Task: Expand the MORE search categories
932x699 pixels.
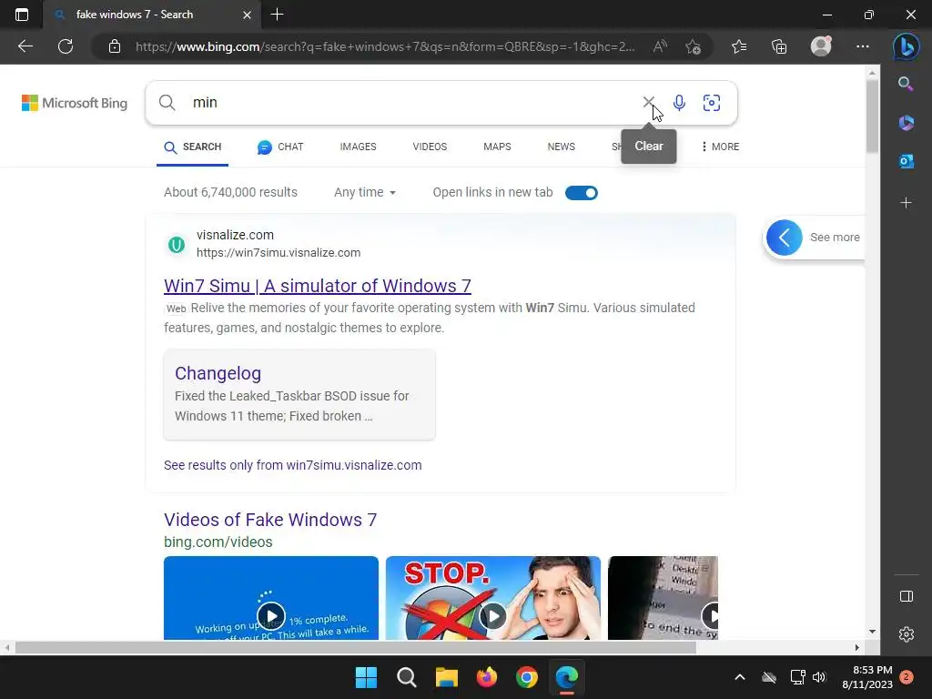Action: pyautogui.click(x=720, y=147)
